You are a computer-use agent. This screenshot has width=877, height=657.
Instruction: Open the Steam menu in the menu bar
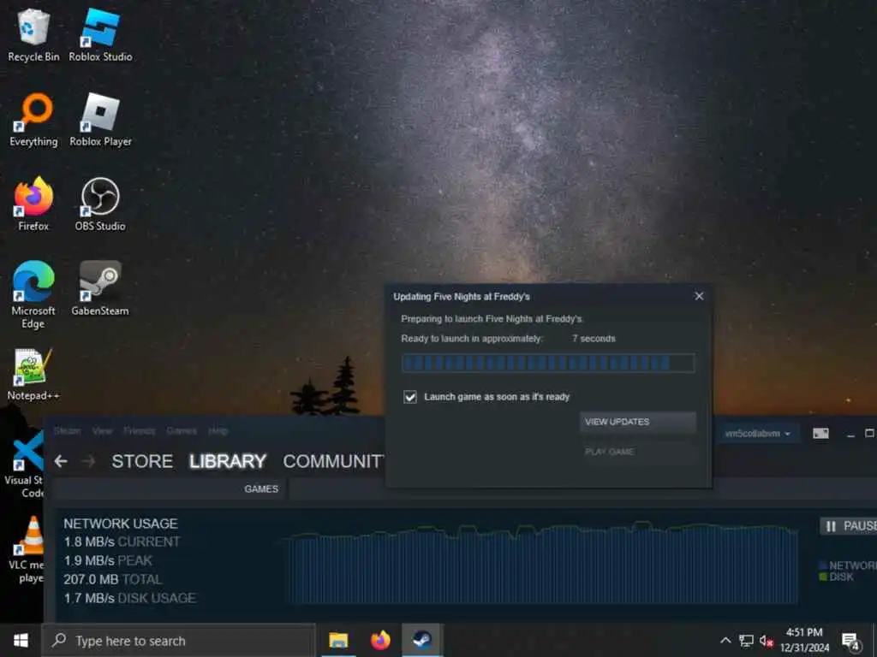click(x=67, y=431)
